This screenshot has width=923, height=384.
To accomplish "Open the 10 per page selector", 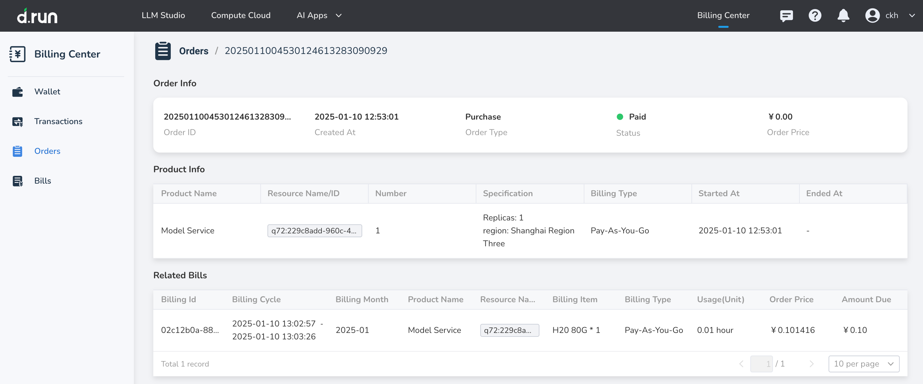I will pos(863,364).
